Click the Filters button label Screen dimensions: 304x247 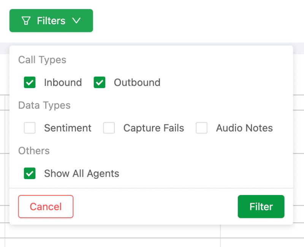pyautogui.click(x=51, y=20)
